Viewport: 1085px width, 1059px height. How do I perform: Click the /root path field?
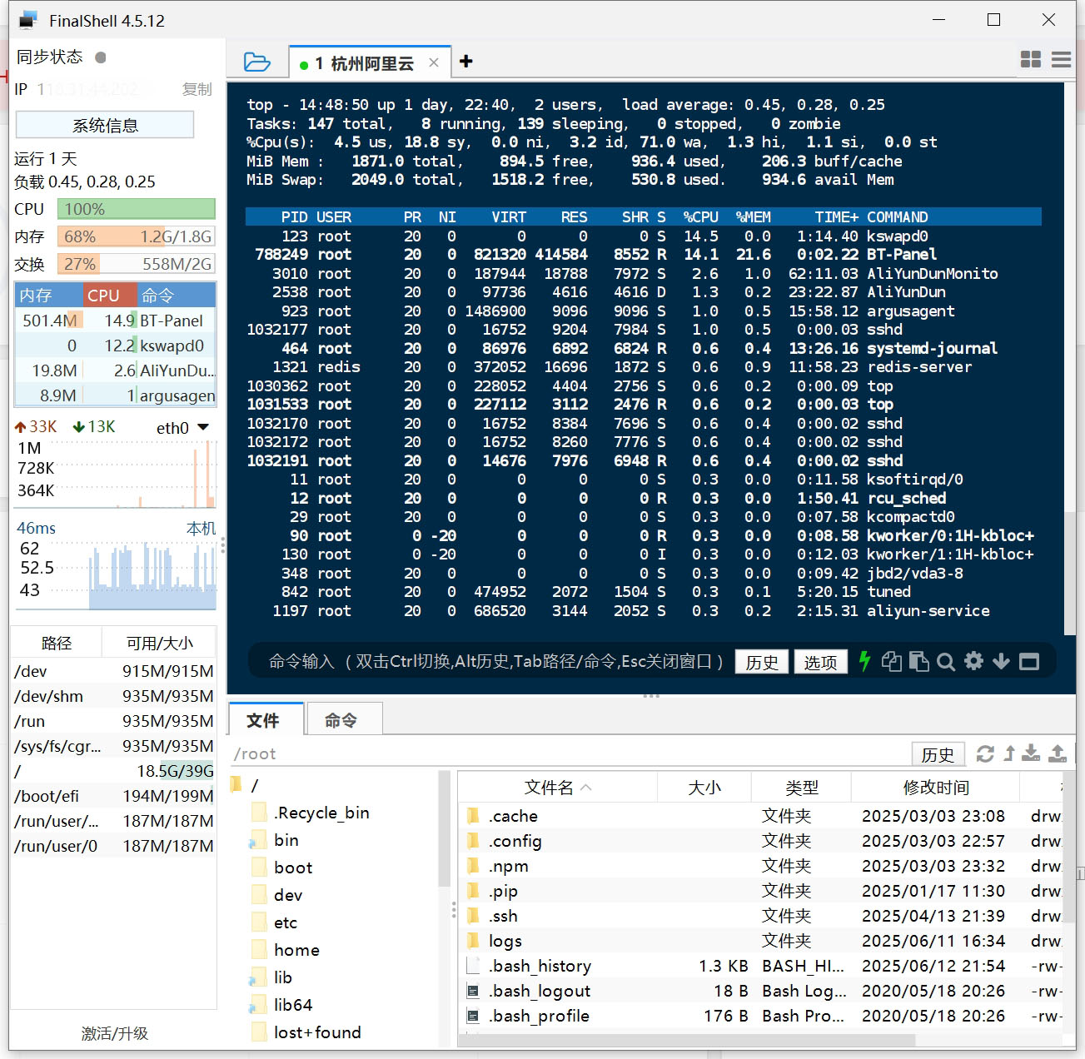570,753
